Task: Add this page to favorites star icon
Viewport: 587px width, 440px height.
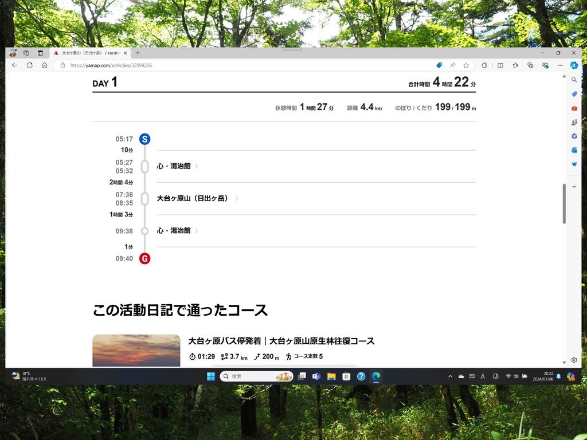Action: pyautogui.click(x=466, y=65)
